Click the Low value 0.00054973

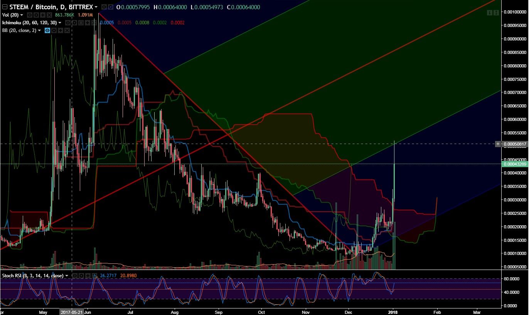point(209,7)
